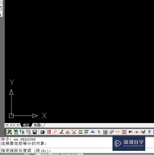This screenshot has height=155, width=154.
Task: Click the blue 字 text tool icon
Action: (x=149, y=132)
